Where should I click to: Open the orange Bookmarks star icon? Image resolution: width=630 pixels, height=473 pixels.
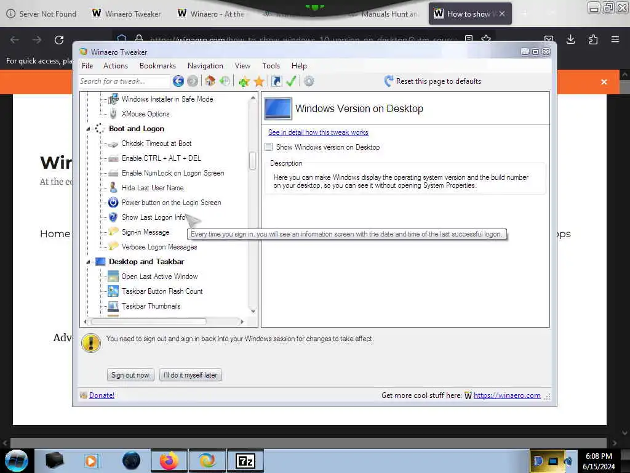coord(259,82)
